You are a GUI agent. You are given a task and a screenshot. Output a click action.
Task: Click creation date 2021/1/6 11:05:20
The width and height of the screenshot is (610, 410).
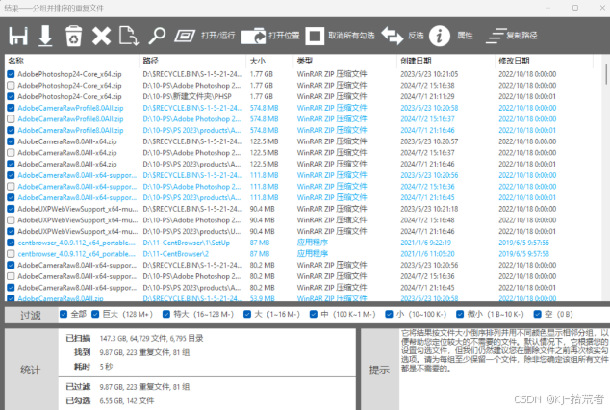pos(427,254)
